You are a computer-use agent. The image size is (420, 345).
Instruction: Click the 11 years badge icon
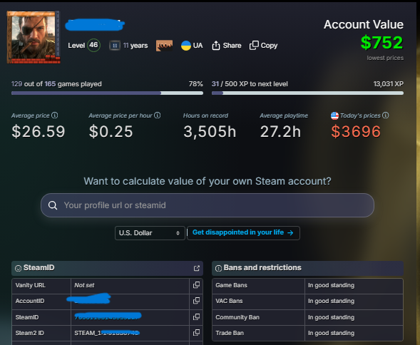(x=115, y=46)
